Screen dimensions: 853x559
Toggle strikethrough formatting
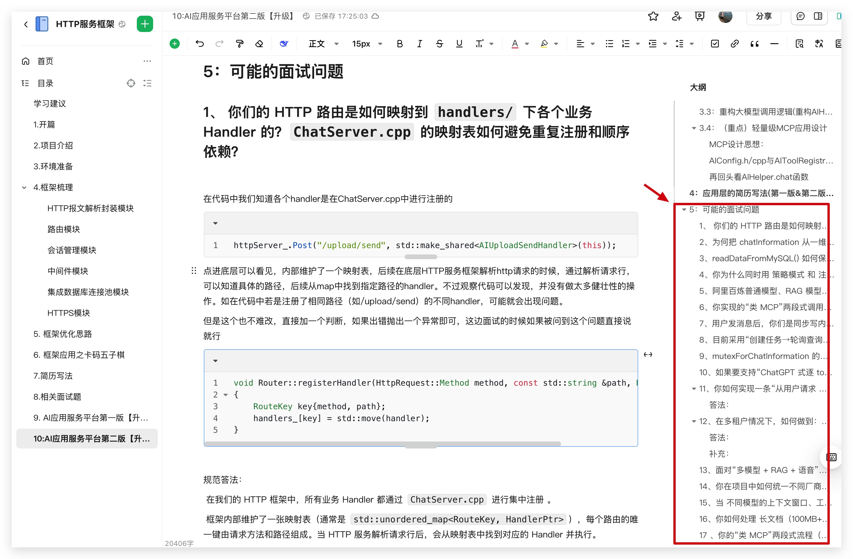click(x=439, y=44)
